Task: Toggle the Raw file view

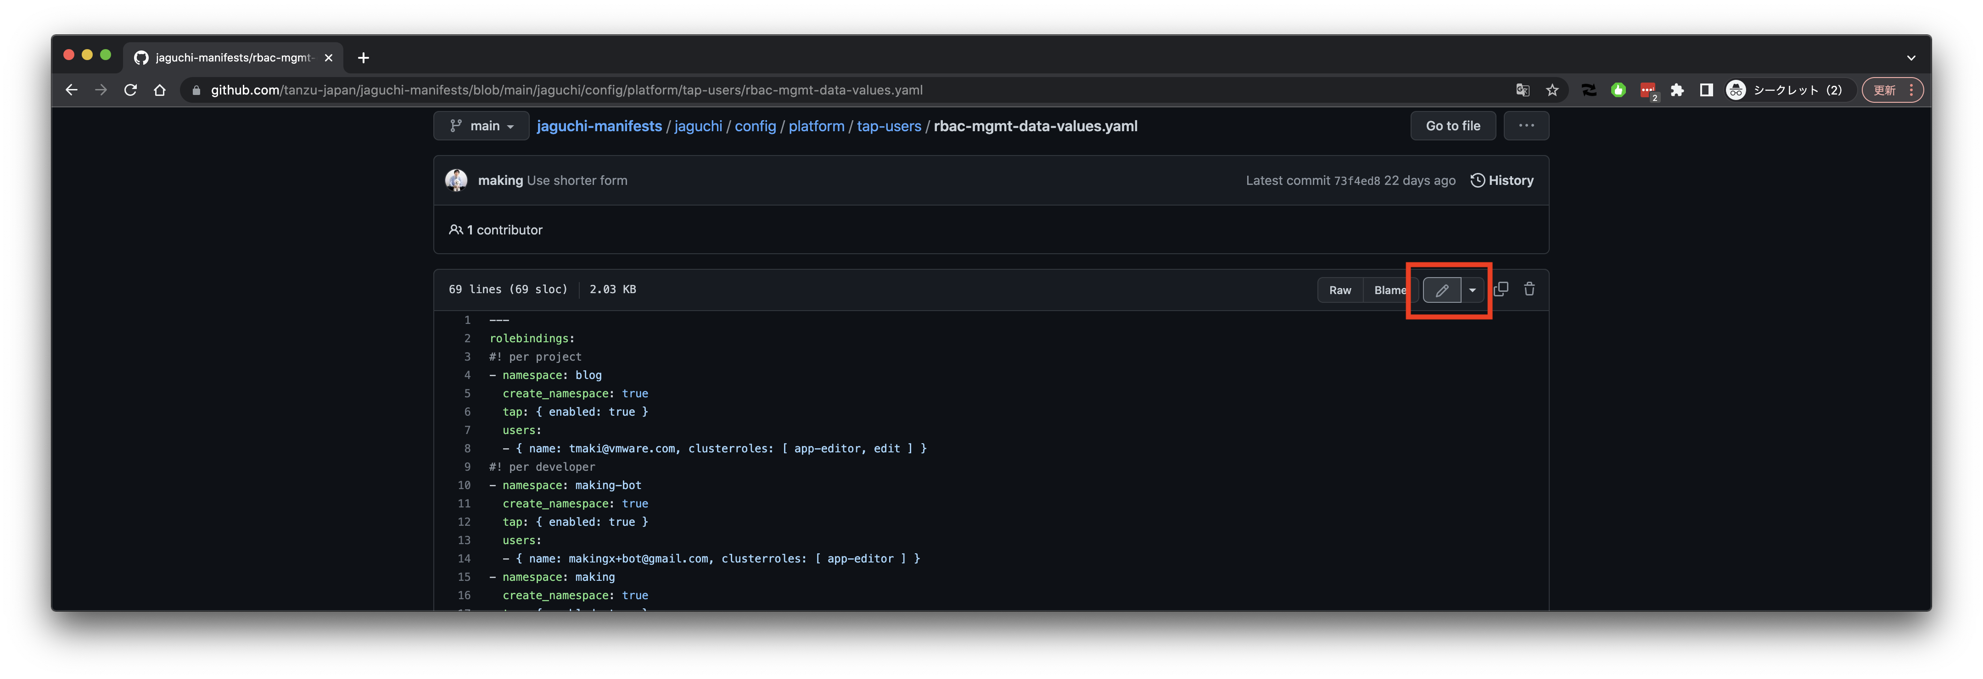Action: click(1339, 290)
